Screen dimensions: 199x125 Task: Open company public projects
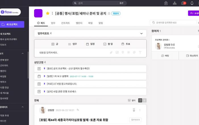coord(9,39)
